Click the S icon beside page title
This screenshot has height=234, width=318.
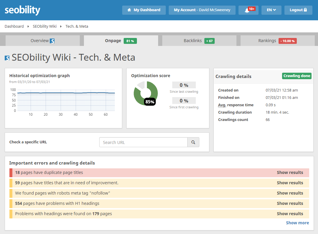click(x=7, y=58)
